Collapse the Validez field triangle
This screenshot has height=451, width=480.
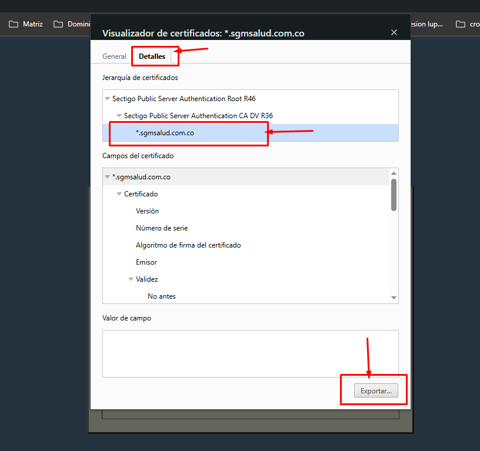click(x=131, y=280)
